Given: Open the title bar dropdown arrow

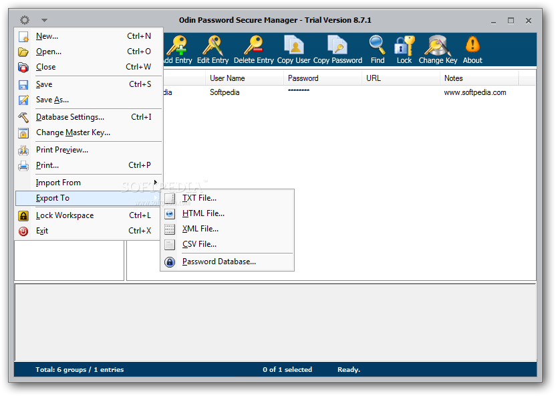Looking at the screenshot, I should coord(44,20).
